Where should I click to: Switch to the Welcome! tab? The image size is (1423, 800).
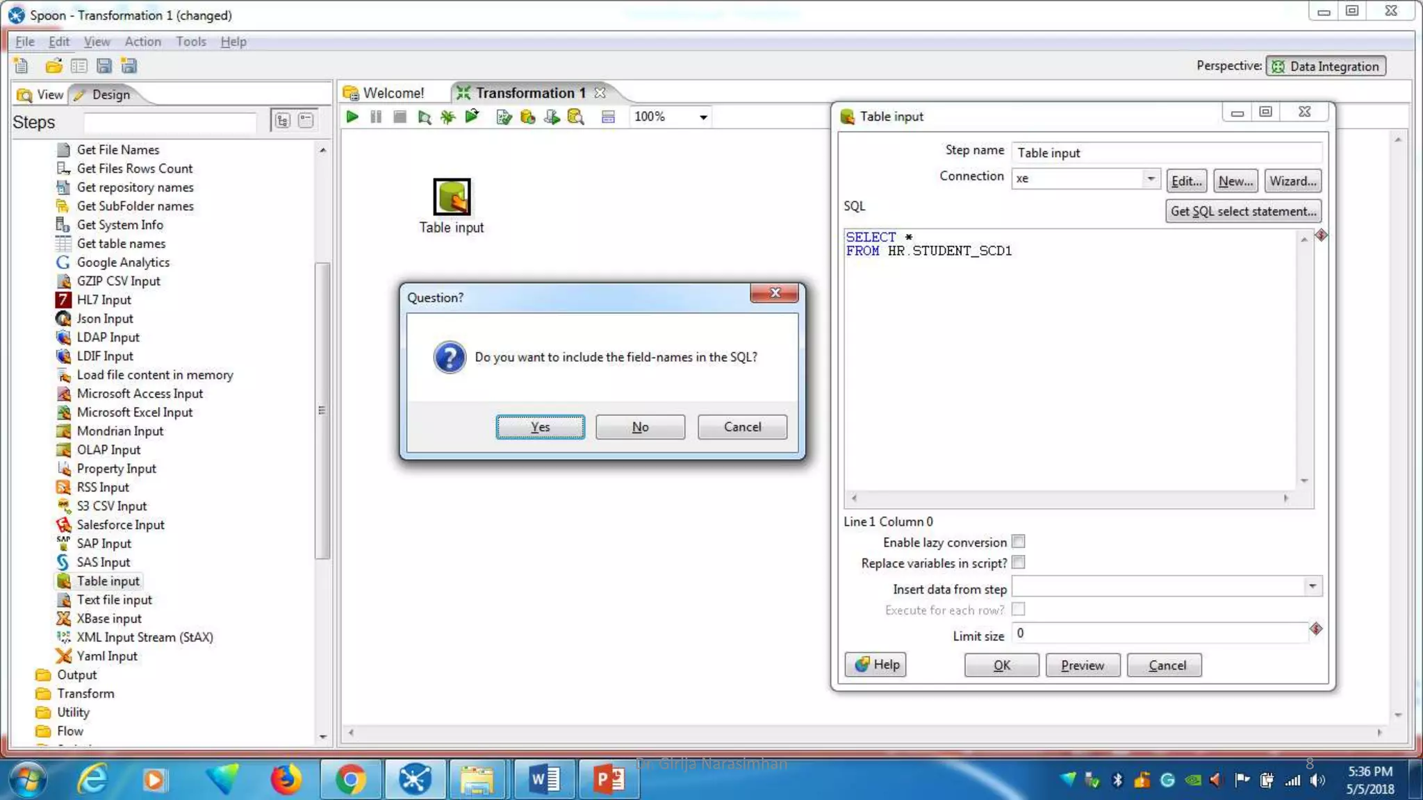[393, 93]
